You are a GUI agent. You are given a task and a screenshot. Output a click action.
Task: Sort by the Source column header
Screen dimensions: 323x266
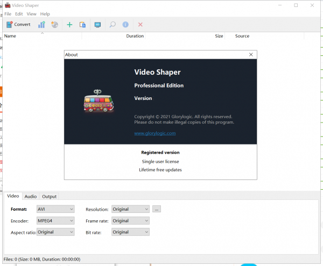tap(264, 36)
